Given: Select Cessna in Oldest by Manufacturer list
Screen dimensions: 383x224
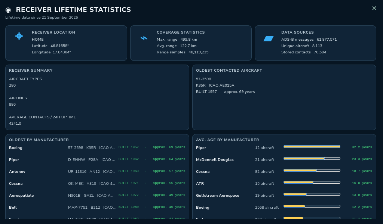Looking at the screenshot, I should pos(16,184).
